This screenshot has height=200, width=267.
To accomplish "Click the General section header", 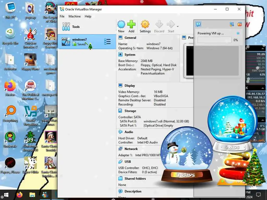I will point(130,38).
